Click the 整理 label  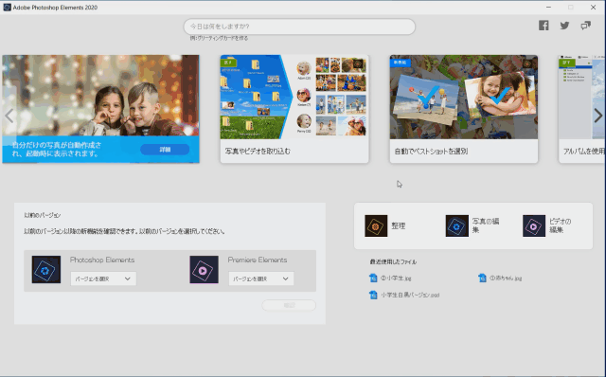point(399,225)
